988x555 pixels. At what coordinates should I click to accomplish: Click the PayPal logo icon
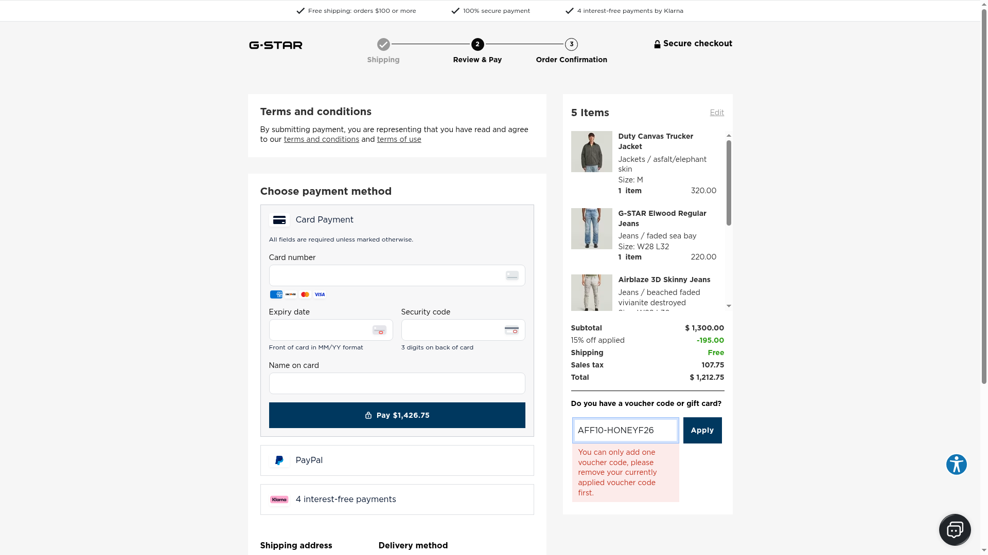point(279,460)
